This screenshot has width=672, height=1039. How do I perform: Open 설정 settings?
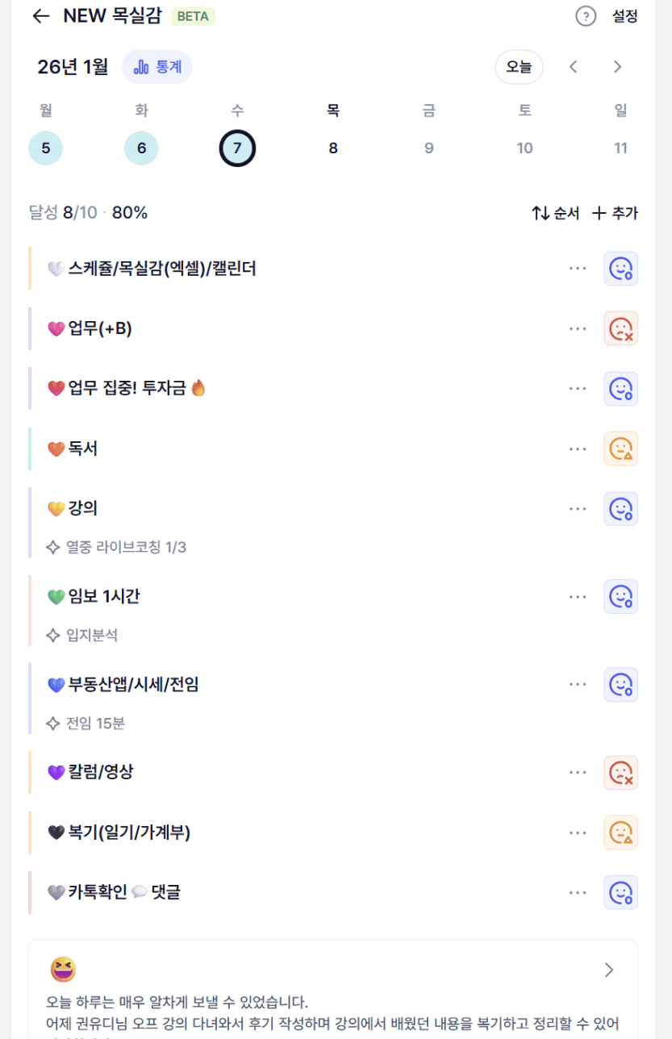625,16
